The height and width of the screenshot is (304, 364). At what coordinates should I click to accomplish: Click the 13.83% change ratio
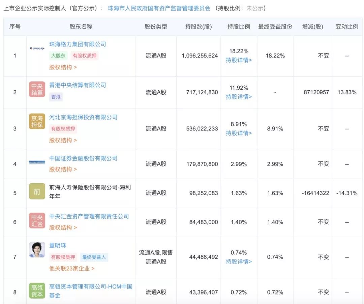pos(347,92)
